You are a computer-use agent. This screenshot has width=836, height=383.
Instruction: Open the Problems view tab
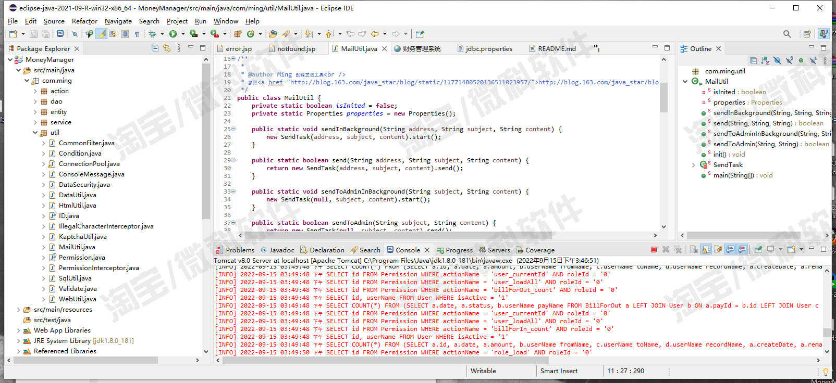(x=236, y=250)
